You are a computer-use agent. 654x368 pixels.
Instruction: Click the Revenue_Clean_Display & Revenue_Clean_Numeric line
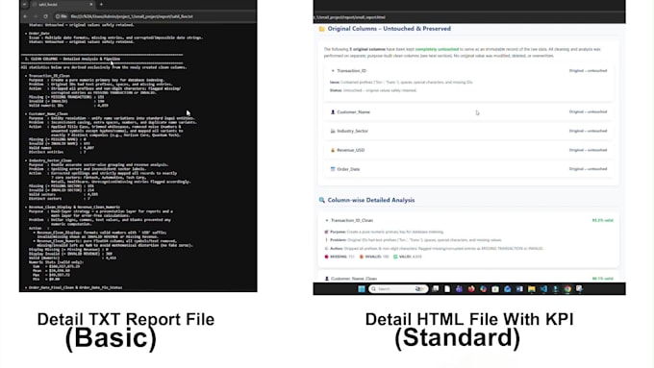pyautogui.click(x=74, y=208)
